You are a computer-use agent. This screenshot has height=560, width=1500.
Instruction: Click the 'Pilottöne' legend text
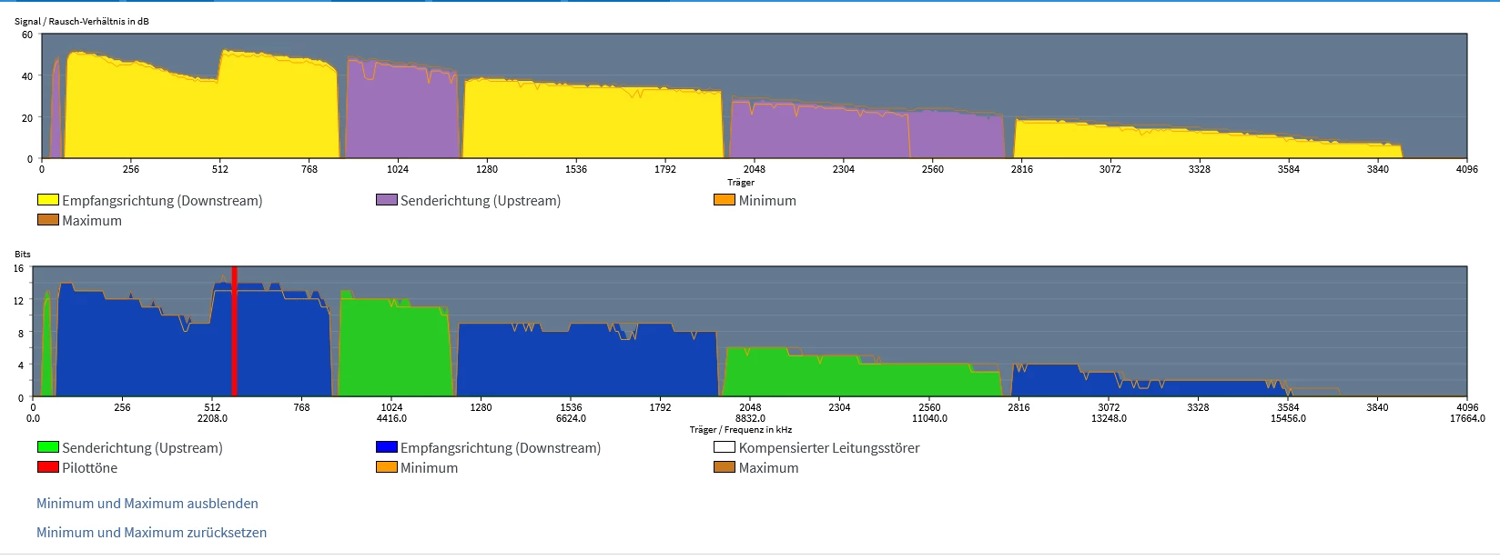[x=89, y=468]
